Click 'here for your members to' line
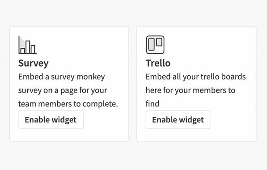267x170 pixels. pos(191,90)
